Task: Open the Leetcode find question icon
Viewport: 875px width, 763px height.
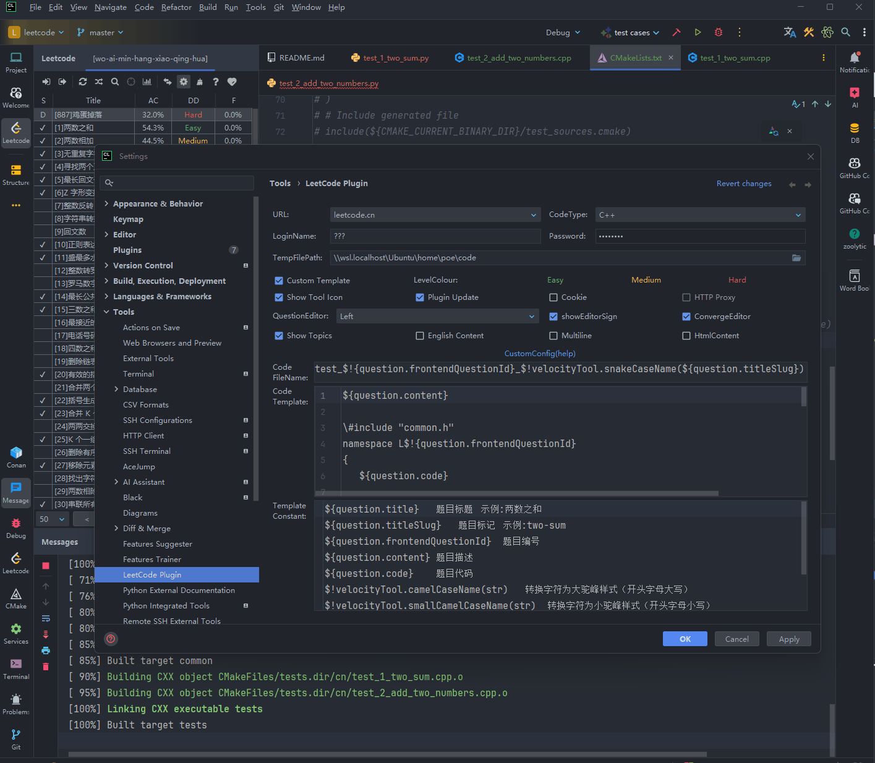Action: click(115, 82)
